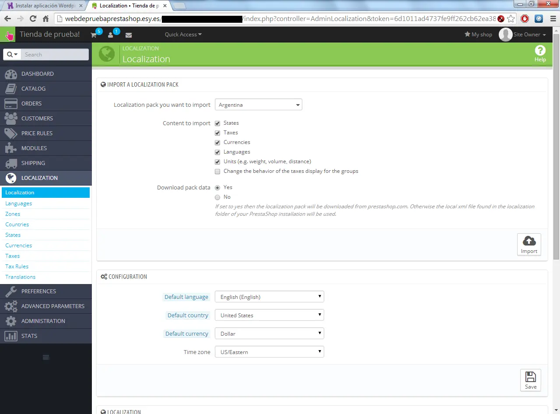Click the Default currency label
This screenshot has height=414, width=560.
pyautogui.click(x=187, y=333)
